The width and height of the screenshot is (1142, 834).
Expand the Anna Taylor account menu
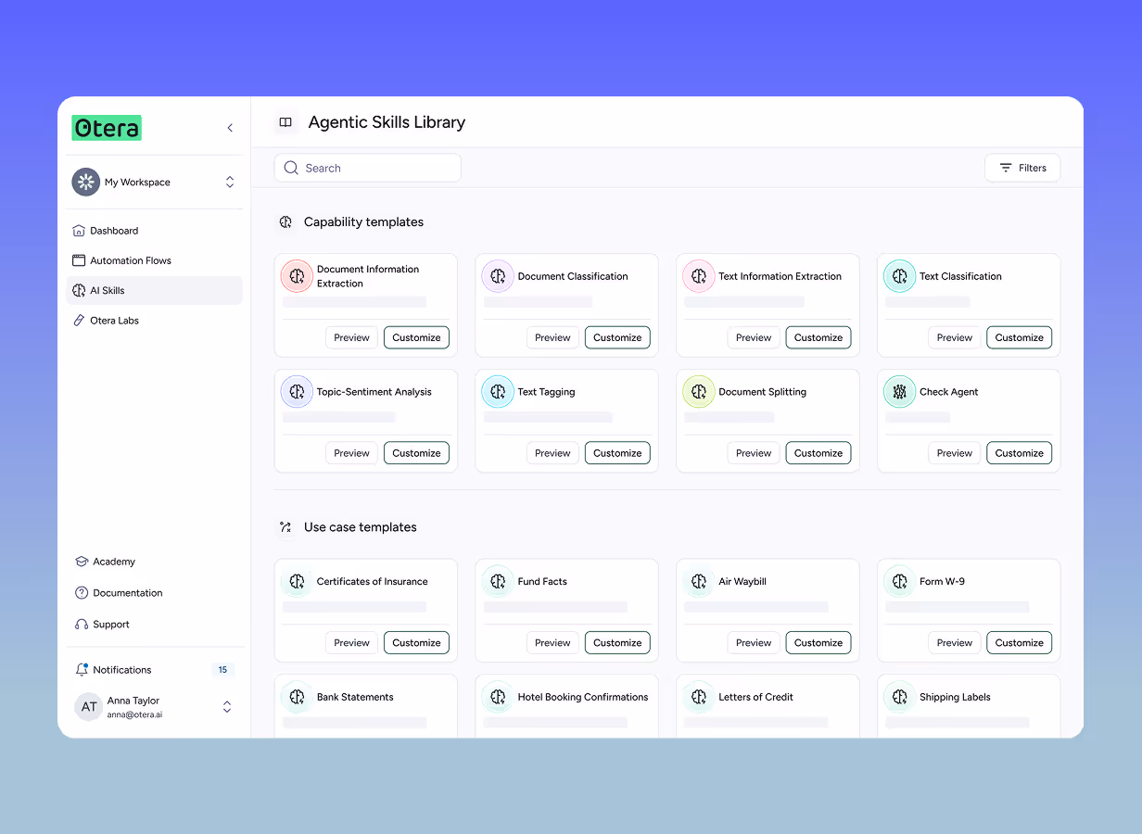(x=226, y=706)
